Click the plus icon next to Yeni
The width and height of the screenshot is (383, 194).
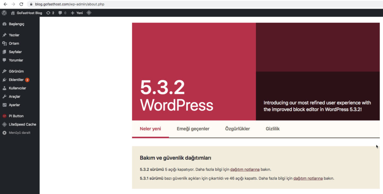click(x=73, y=13)
